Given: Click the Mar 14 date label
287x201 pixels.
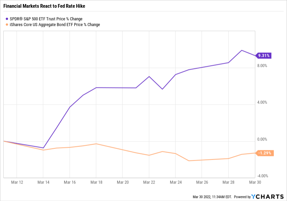Looking at the screenshot, I should coord(43,182).
